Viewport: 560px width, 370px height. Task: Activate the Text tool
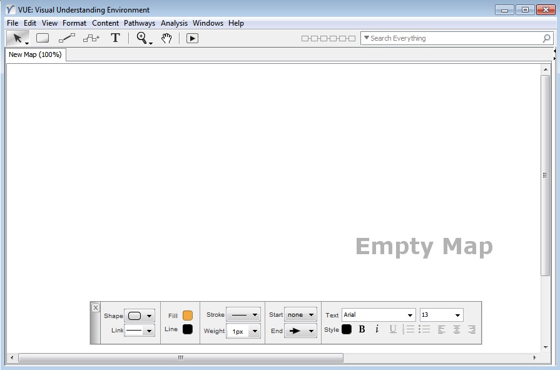tap(115, 38)
